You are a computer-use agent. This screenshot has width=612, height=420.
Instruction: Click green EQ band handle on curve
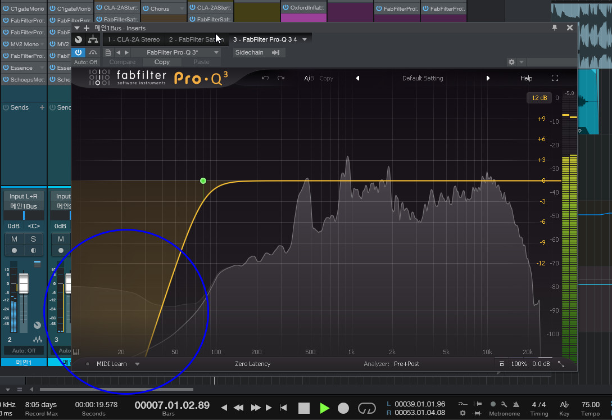203,180
